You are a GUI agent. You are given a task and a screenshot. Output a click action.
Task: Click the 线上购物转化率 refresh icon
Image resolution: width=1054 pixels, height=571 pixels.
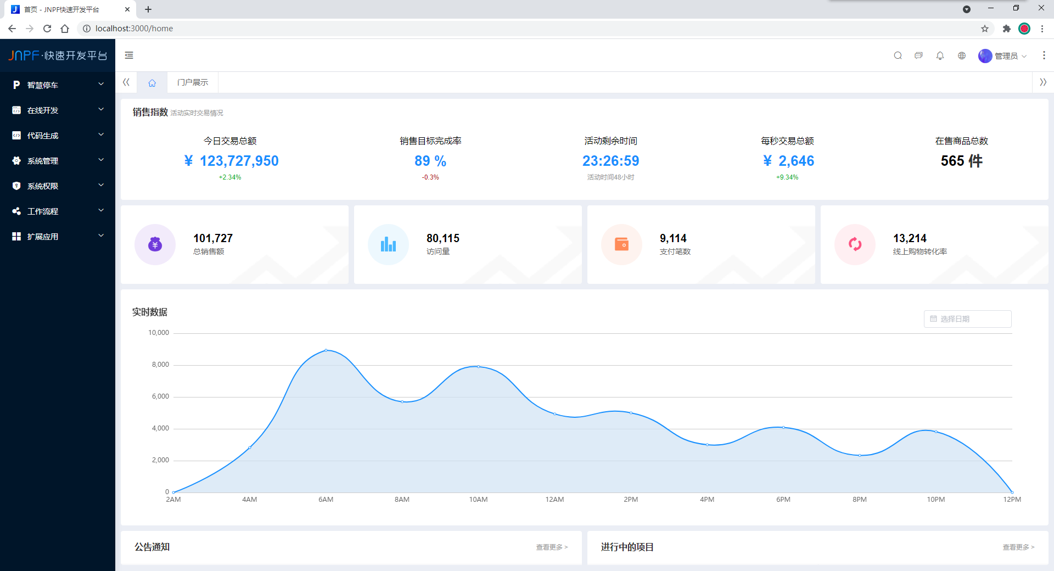855,244
